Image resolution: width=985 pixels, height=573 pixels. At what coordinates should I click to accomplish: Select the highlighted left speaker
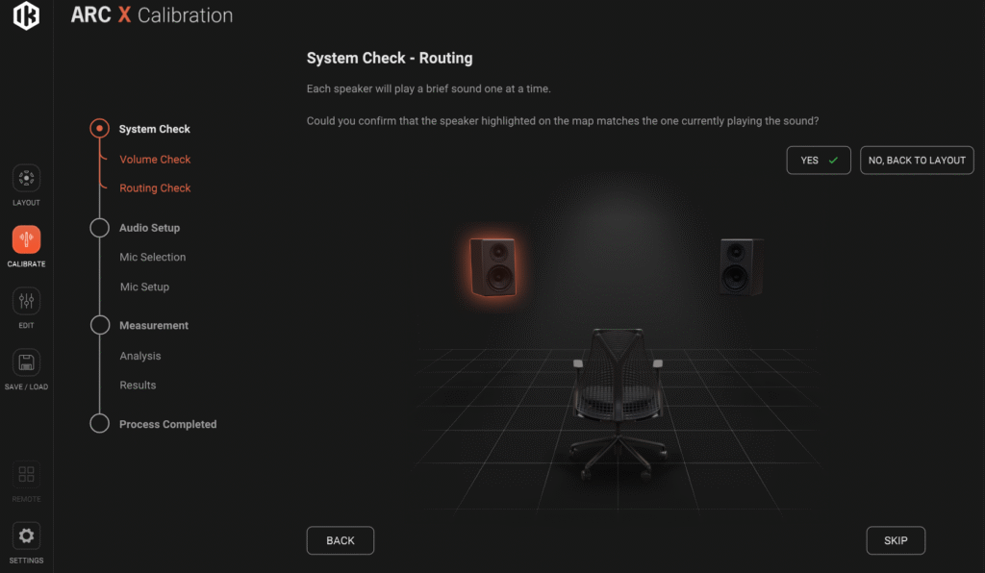493,266
